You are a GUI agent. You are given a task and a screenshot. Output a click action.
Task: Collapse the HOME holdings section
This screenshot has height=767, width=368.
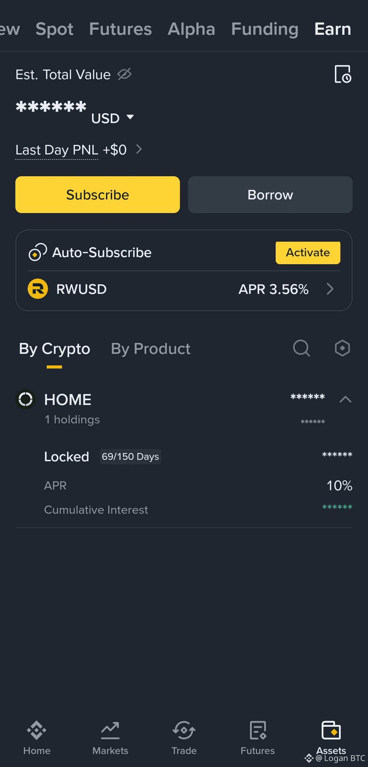[x=345, y=399]
